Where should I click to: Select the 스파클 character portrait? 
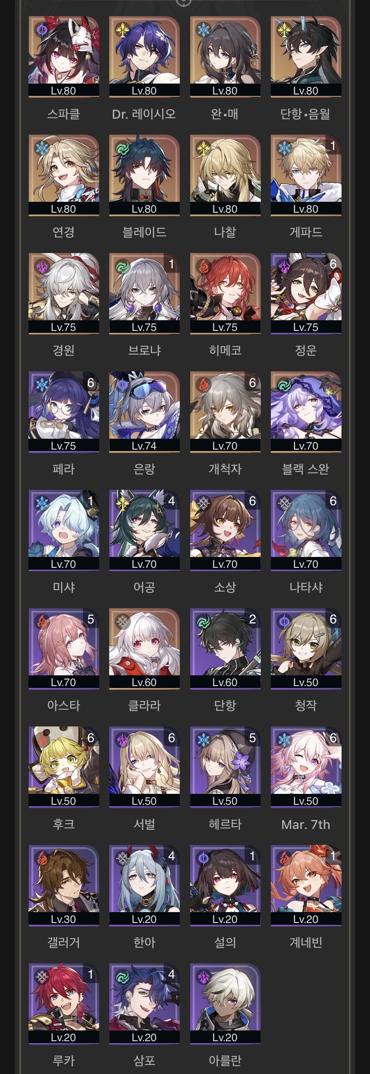64,57
